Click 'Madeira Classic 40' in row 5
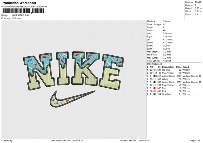This screenshot has width=203, height=143. (x=192, y=82)
